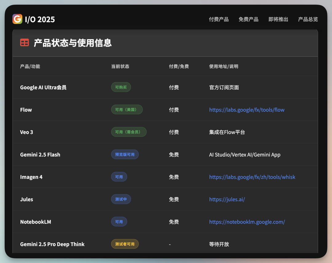Click the 使用地址/说明 column header
332x263 pixels.
(223, 67)
